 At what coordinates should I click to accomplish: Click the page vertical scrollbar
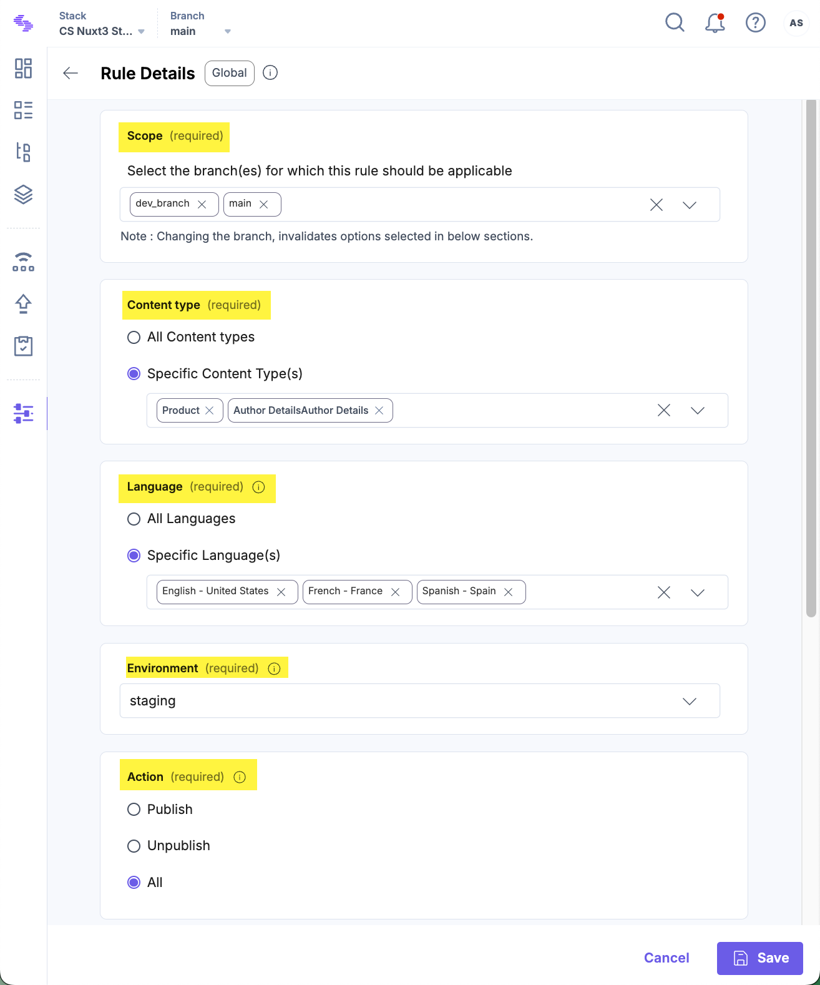811,358
